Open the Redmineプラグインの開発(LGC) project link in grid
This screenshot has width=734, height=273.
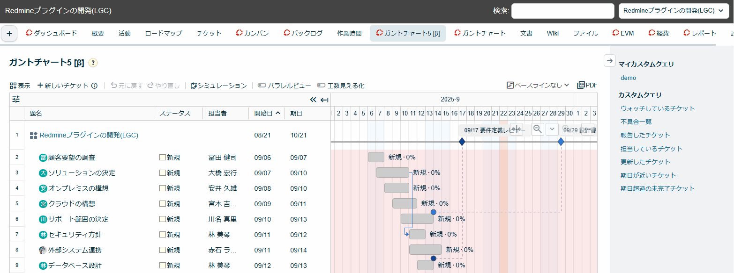coord(89,135)
